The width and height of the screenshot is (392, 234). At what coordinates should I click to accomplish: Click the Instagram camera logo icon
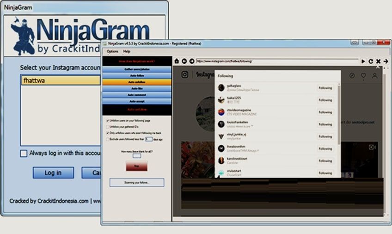[185, 74]
